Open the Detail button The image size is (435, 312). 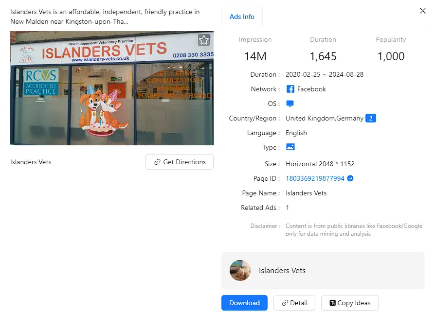[294, 303]
